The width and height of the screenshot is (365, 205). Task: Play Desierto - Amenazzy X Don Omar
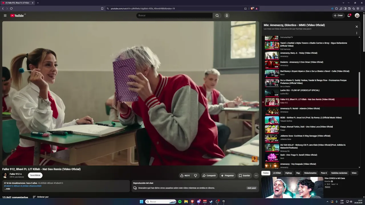[x=311, y=64]
